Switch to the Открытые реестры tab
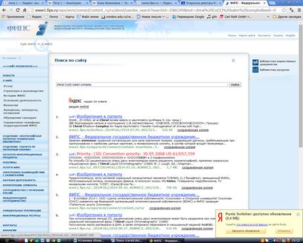This screenshot has width=303, height=243. [200, 3]
